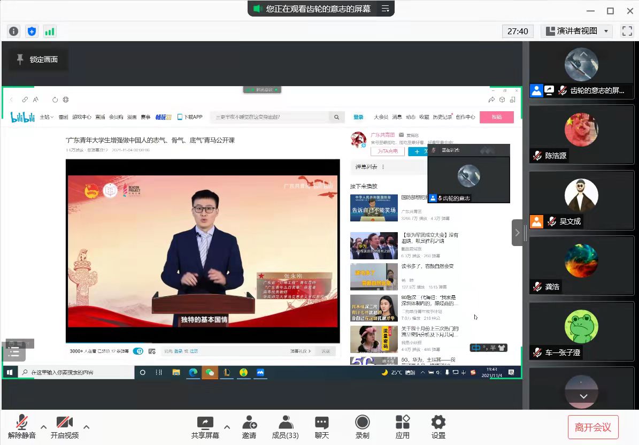Open danmaku settings icon below video
639x445 pixels.
pos(152,351)
